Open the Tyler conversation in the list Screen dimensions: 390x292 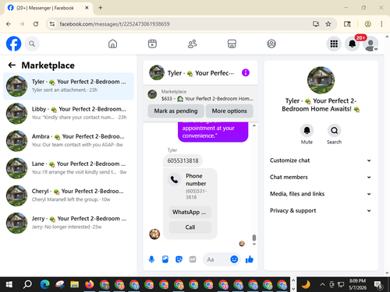[x=69, y=86]
